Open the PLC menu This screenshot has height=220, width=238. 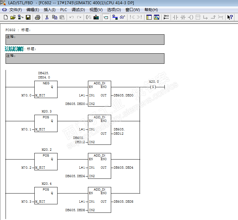coord(63,10)
